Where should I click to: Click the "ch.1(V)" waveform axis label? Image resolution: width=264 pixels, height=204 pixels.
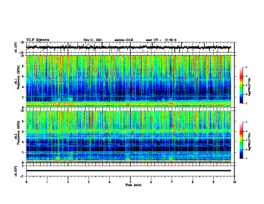tap(16, 47)
